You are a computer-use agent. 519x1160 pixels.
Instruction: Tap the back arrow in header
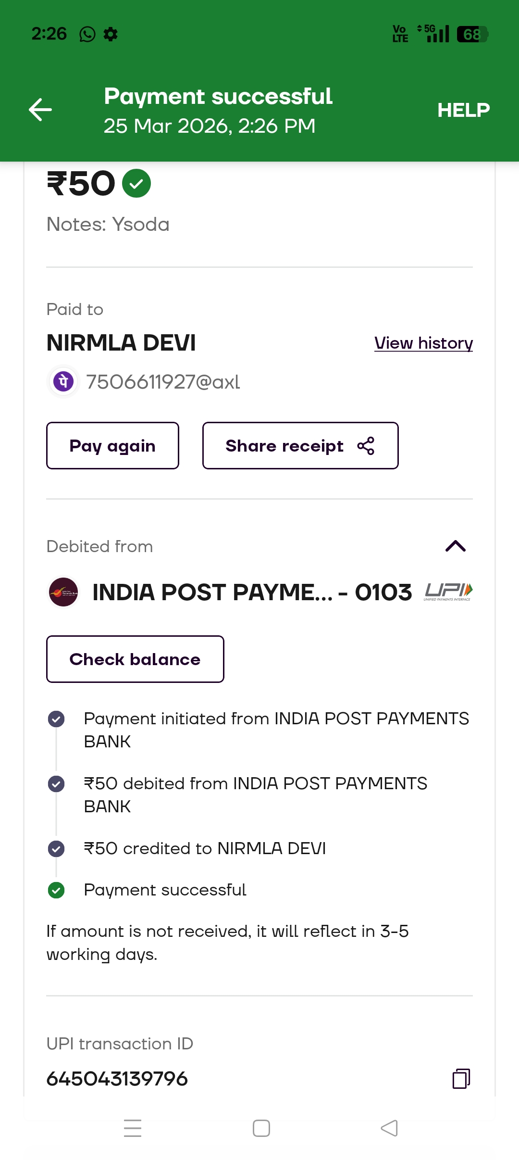click(x=40, y=110)
